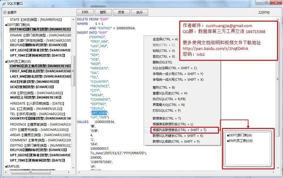Viewport: 283px width, 178px height.
Task: Click the To_date function in VALUES
Action: pos(96,153)
